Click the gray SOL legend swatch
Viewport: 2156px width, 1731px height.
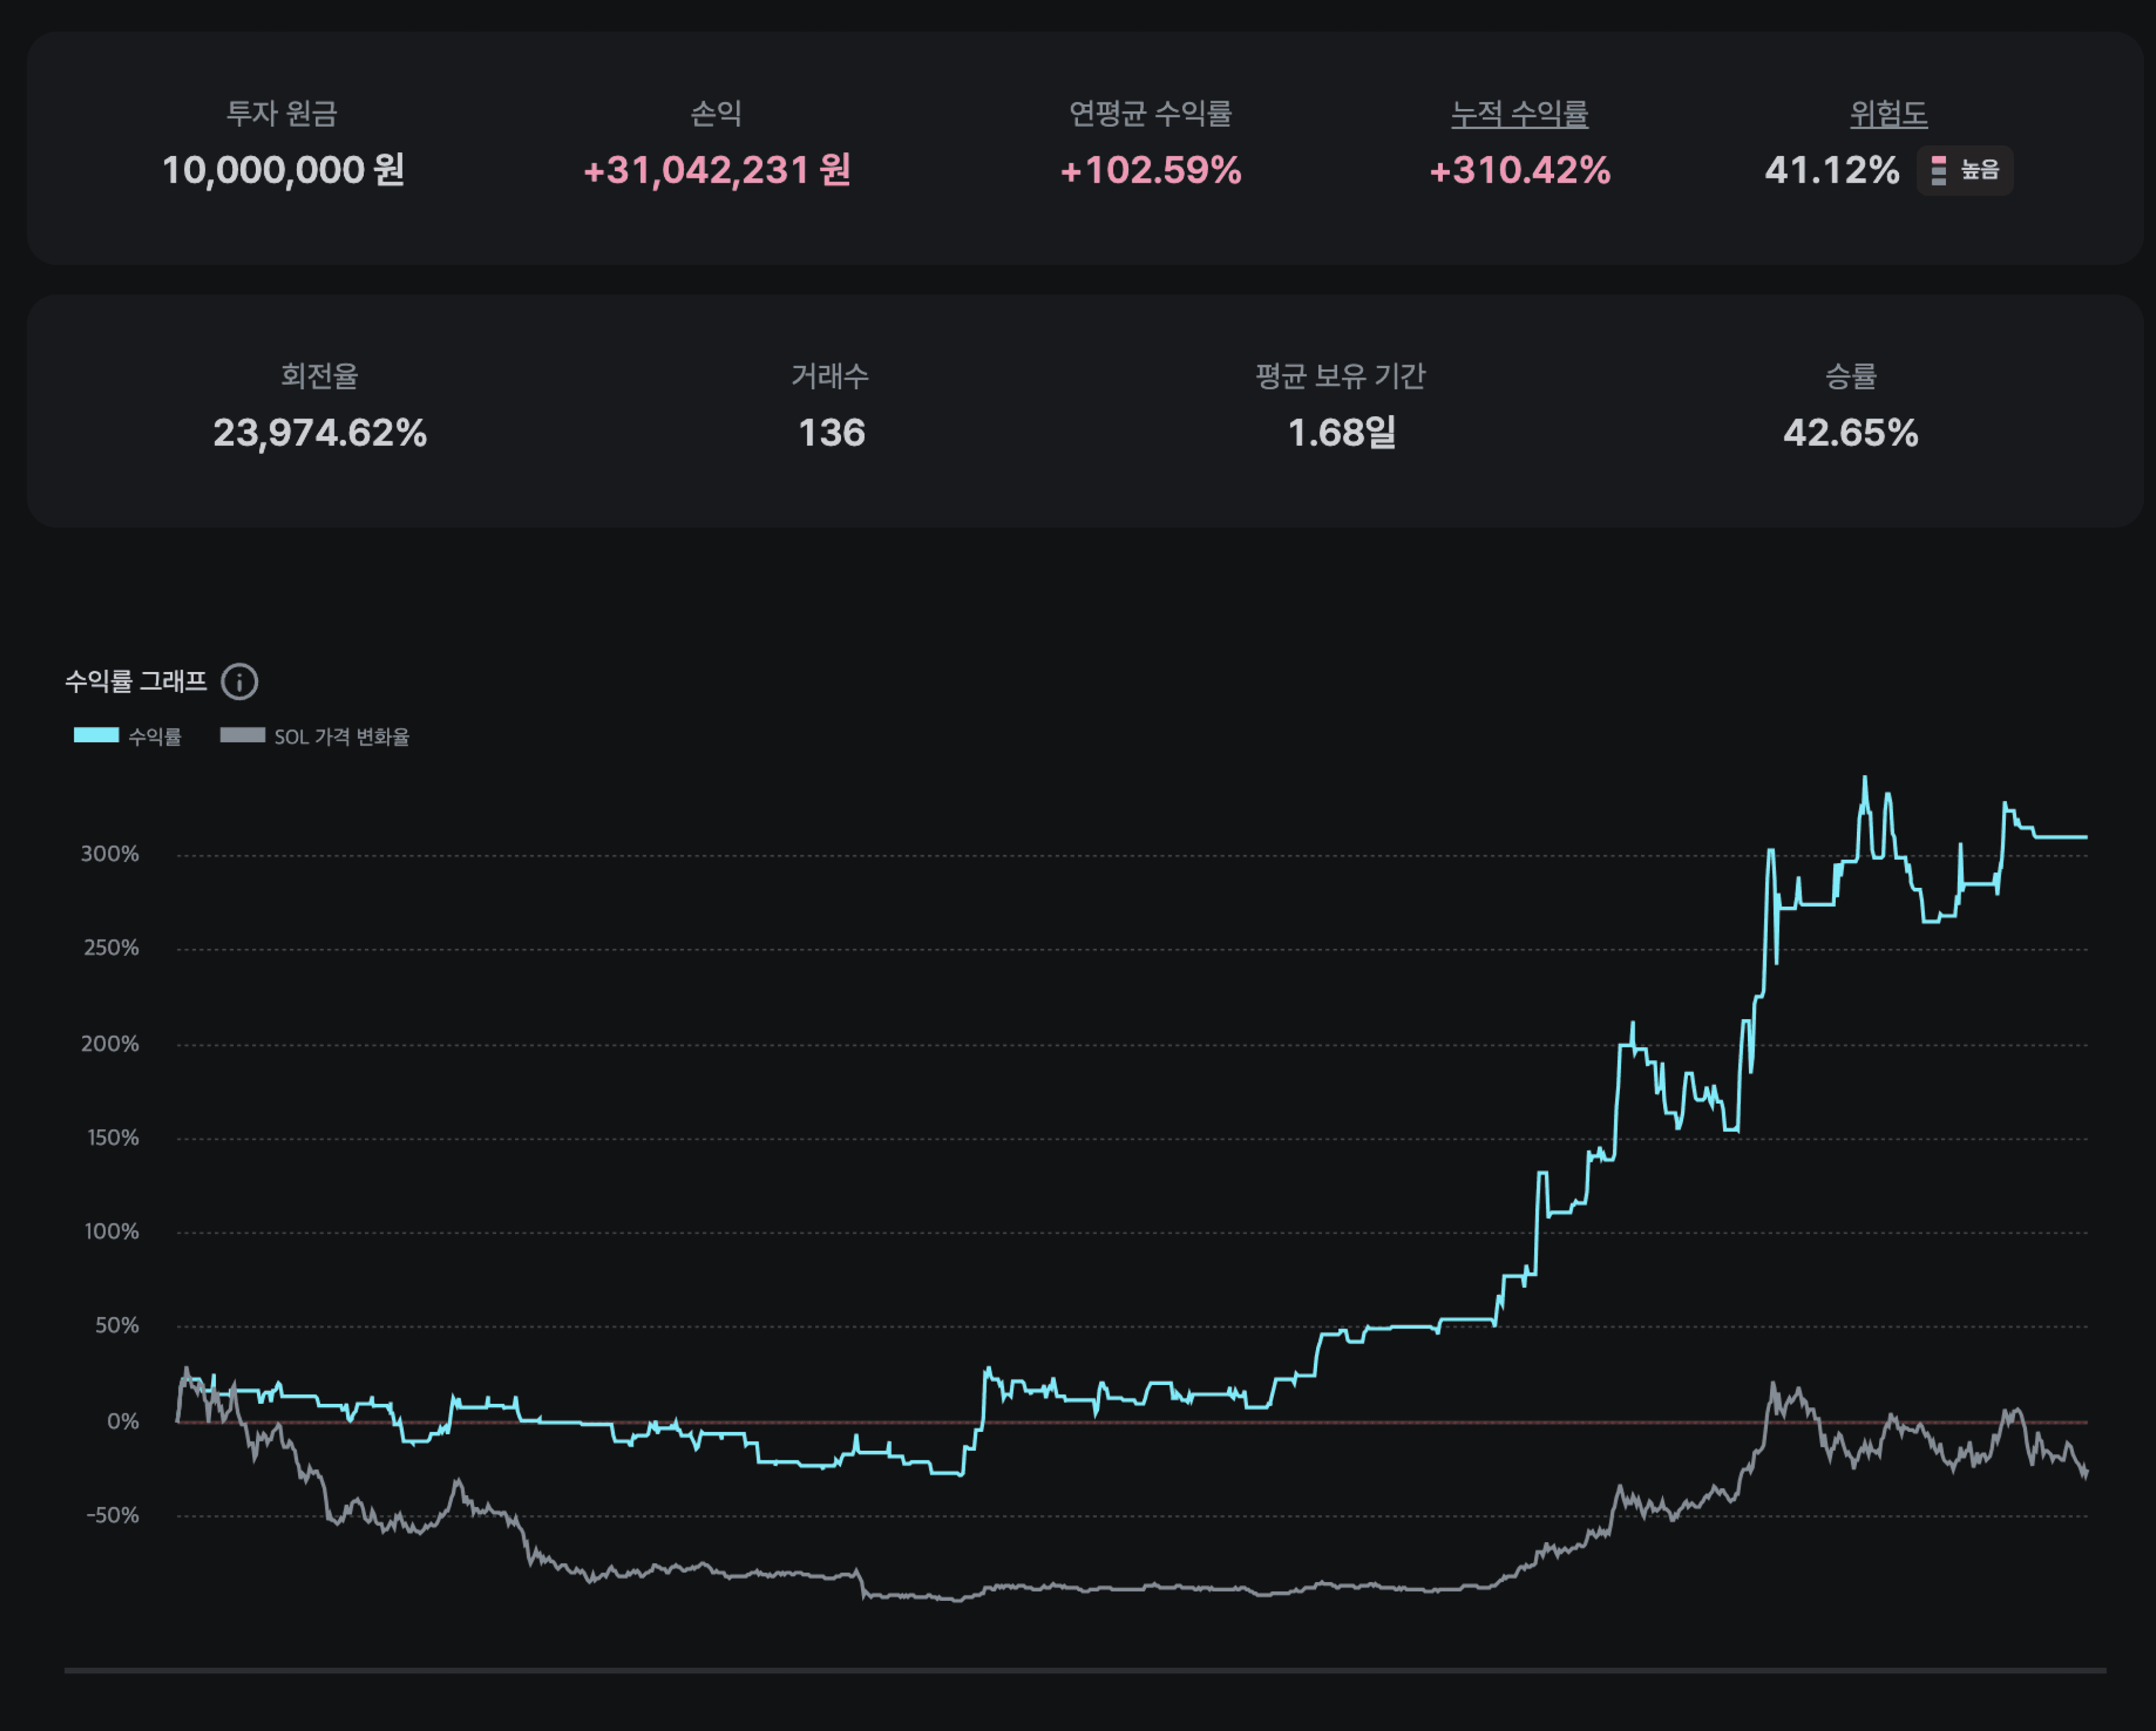pos(242,735)
